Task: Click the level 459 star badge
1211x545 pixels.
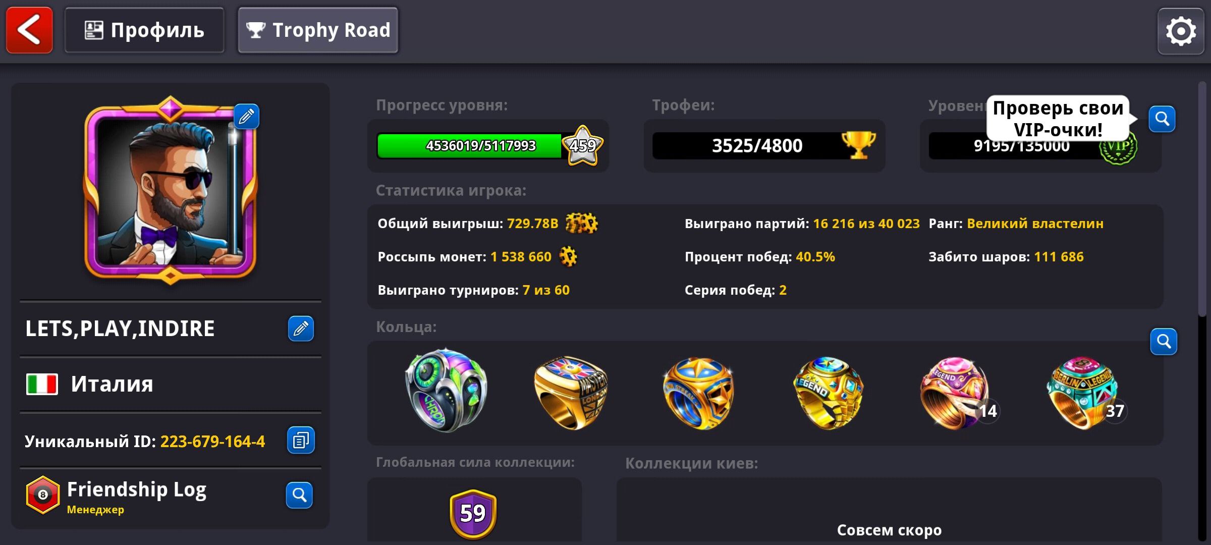Action: 583,146
